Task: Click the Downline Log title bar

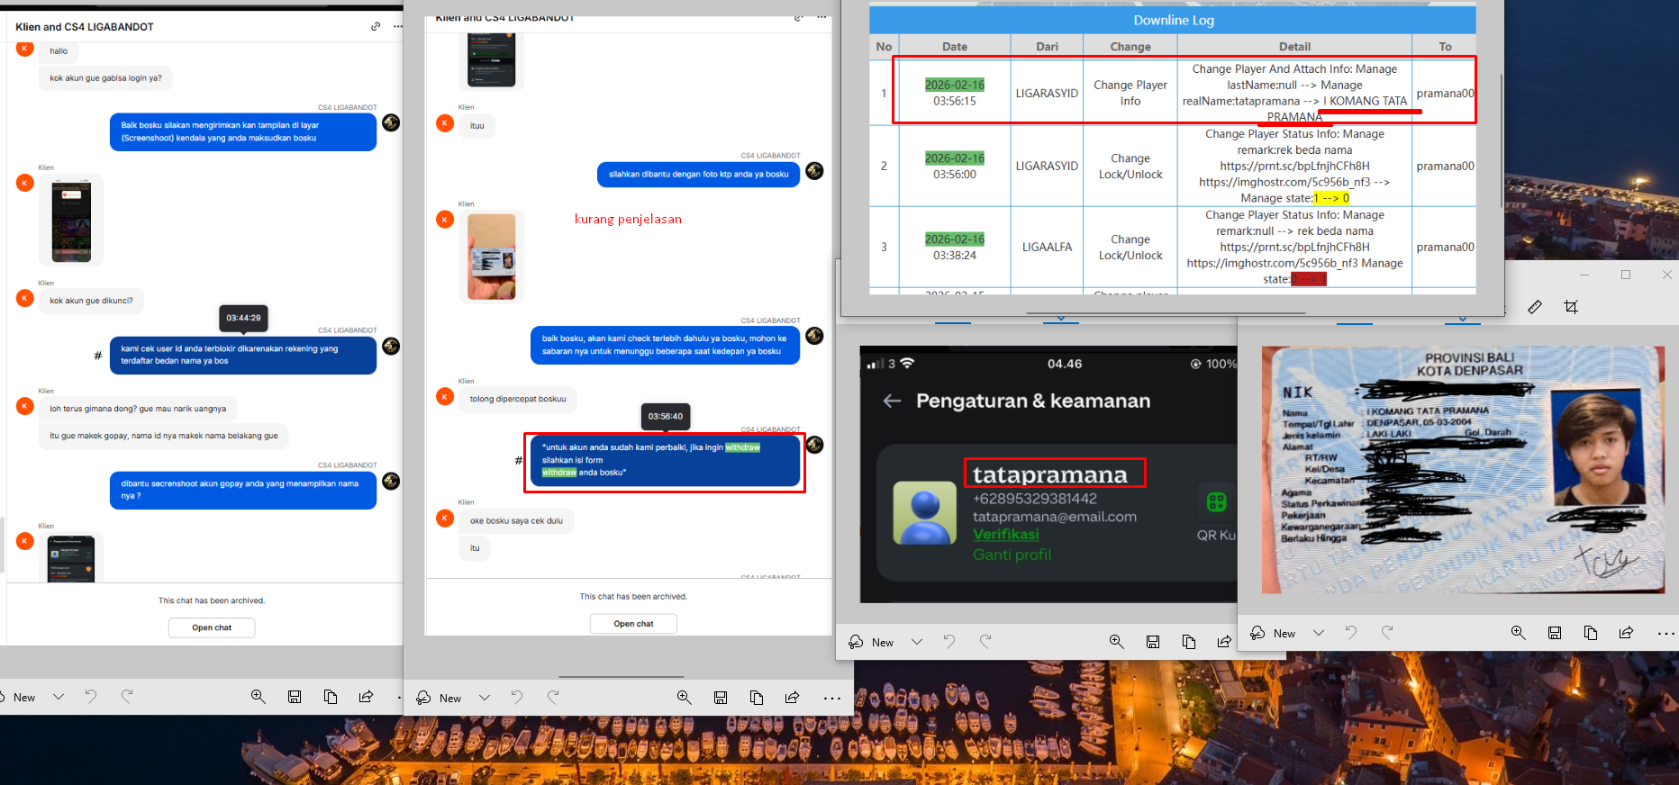Action: [1173, 20]
